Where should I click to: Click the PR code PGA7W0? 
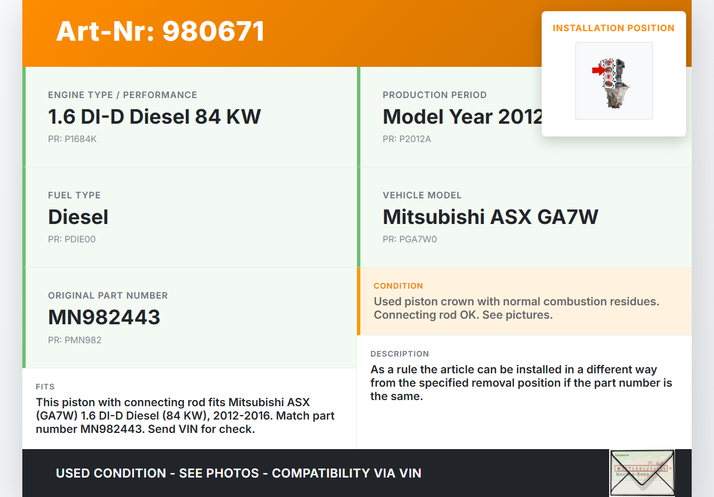(409, 239)
